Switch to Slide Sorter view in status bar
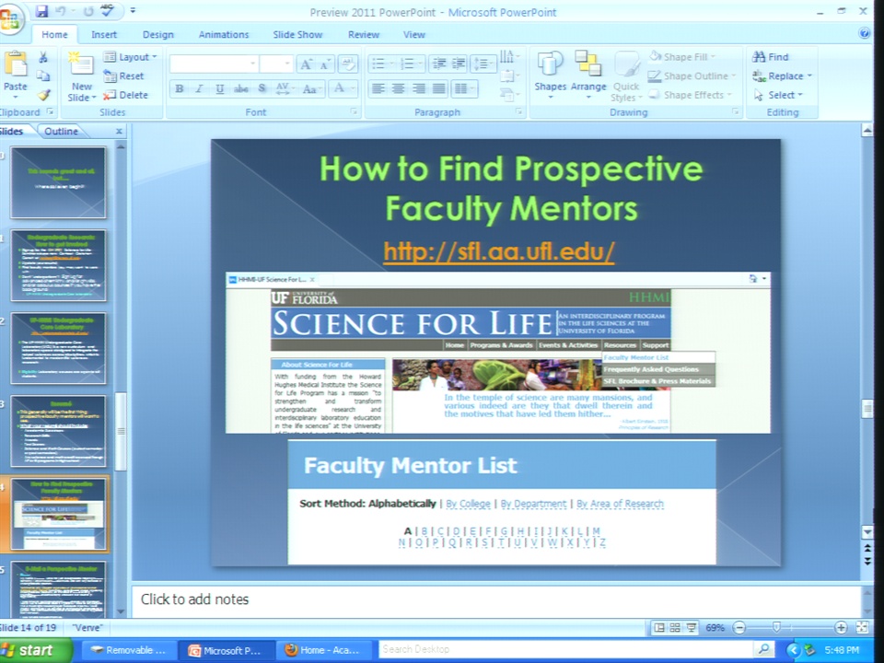This screenshot has height=663, width=884. (675, 627)
